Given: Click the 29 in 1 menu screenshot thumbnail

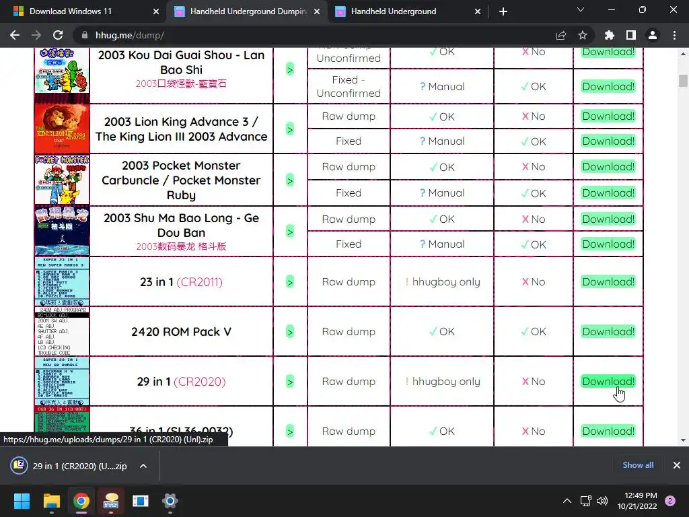Looking at the screenshot, I should 62,381.
